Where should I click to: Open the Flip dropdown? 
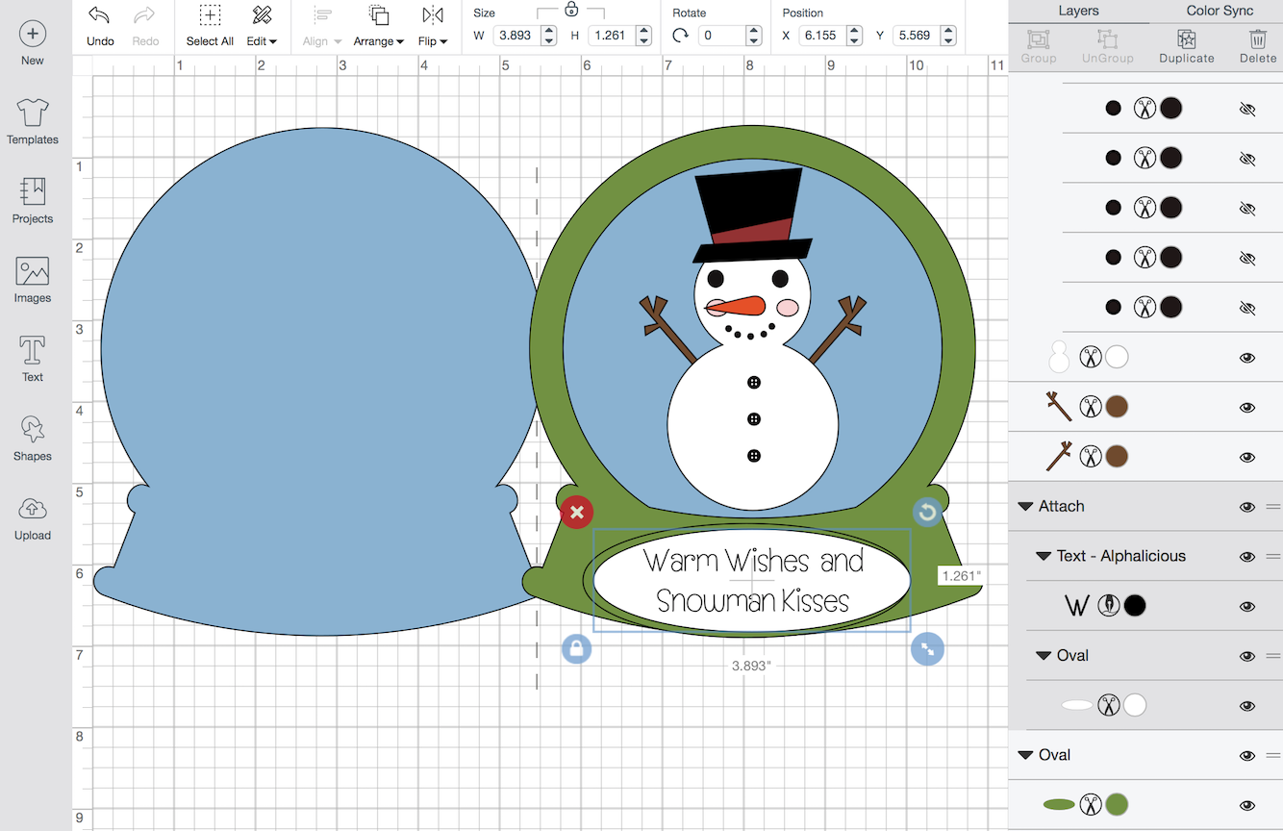click(433, 26)
